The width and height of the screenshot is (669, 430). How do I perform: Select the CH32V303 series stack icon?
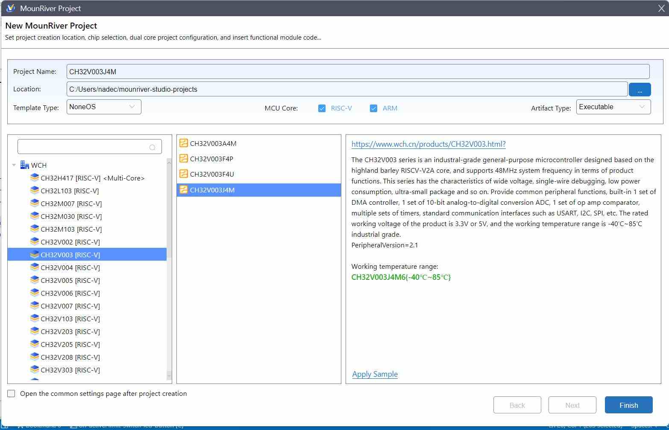tap(35, 370)
